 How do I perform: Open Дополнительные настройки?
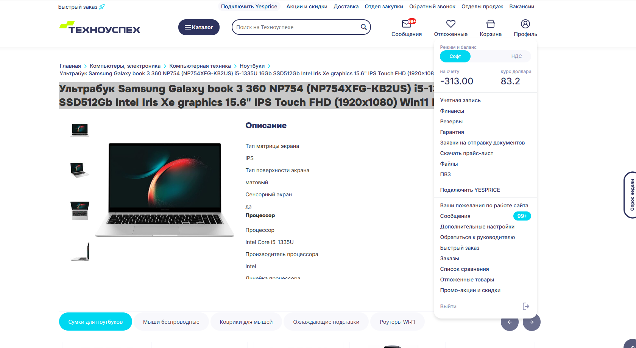(477, 227)
